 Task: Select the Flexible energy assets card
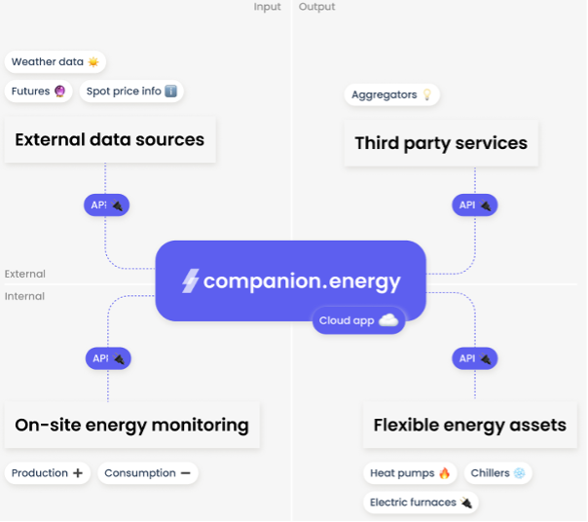469,426
